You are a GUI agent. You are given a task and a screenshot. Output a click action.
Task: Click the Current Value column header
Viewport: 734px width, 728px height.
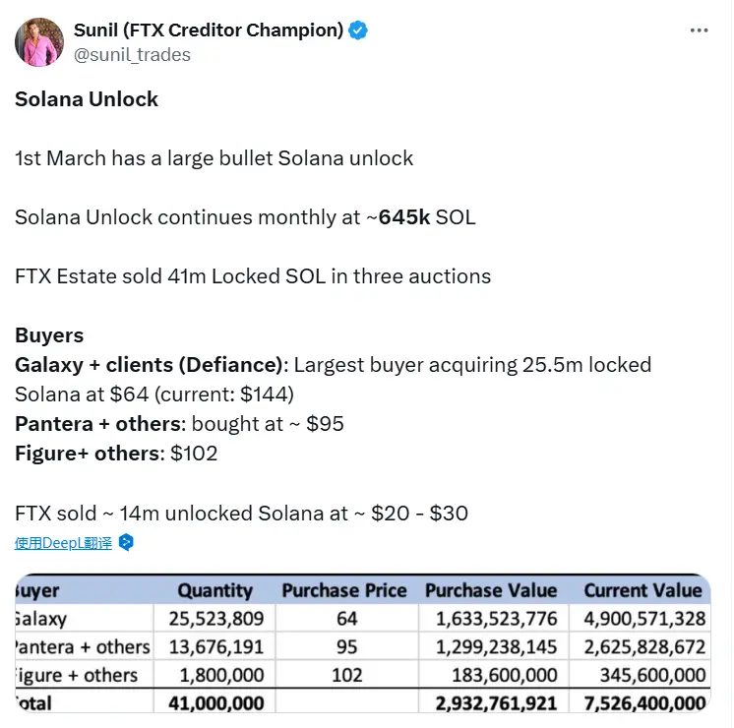[x=642, y=591]
